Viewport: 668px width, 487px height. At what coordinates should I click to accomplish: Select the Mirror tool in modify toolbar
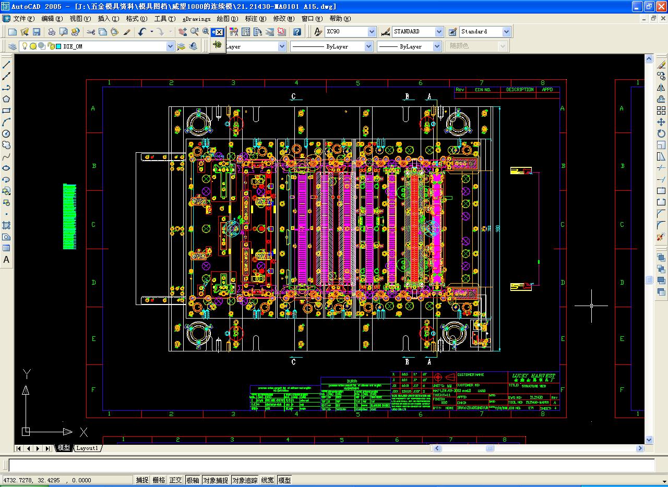(661, 88)
